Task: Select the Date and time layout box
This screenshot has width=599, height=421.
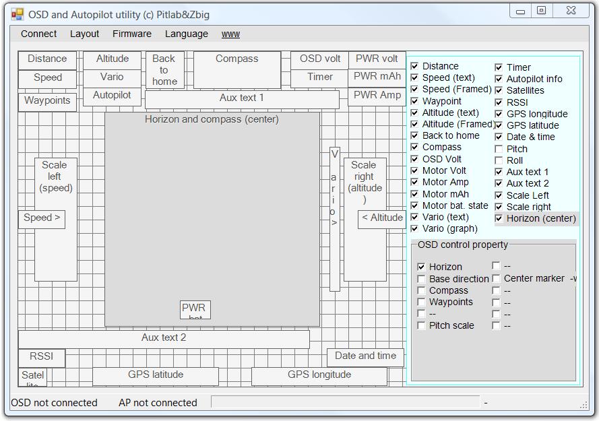Action: (366, 358)
